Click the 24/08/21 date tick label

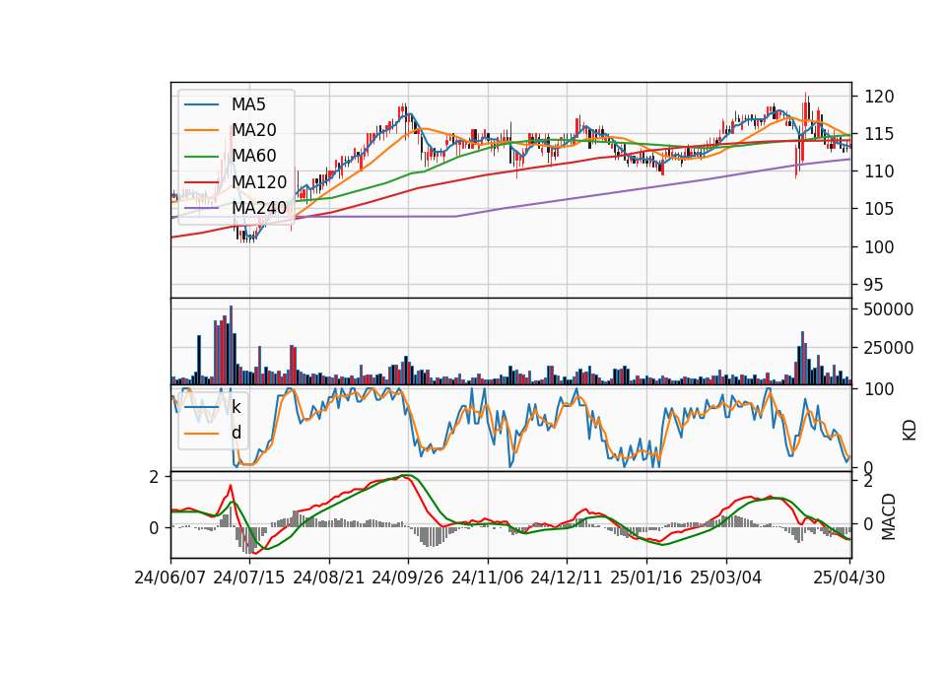point(329,578)
